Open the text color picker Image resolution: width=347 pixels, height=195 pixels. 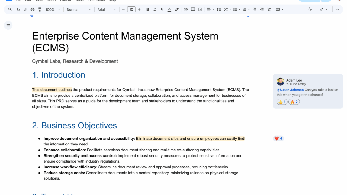click(x=169, y=9)
